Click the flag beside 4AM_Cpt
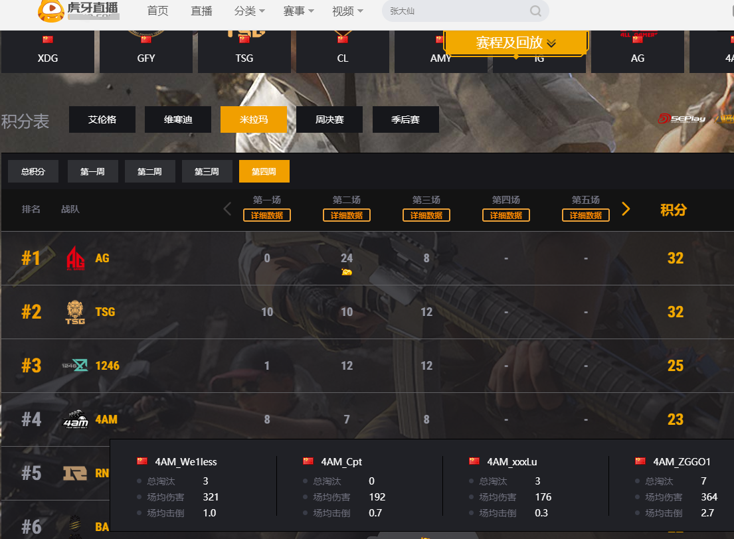Image resolution: width=734 pixels, height=539 pixels. coord(308,461)
